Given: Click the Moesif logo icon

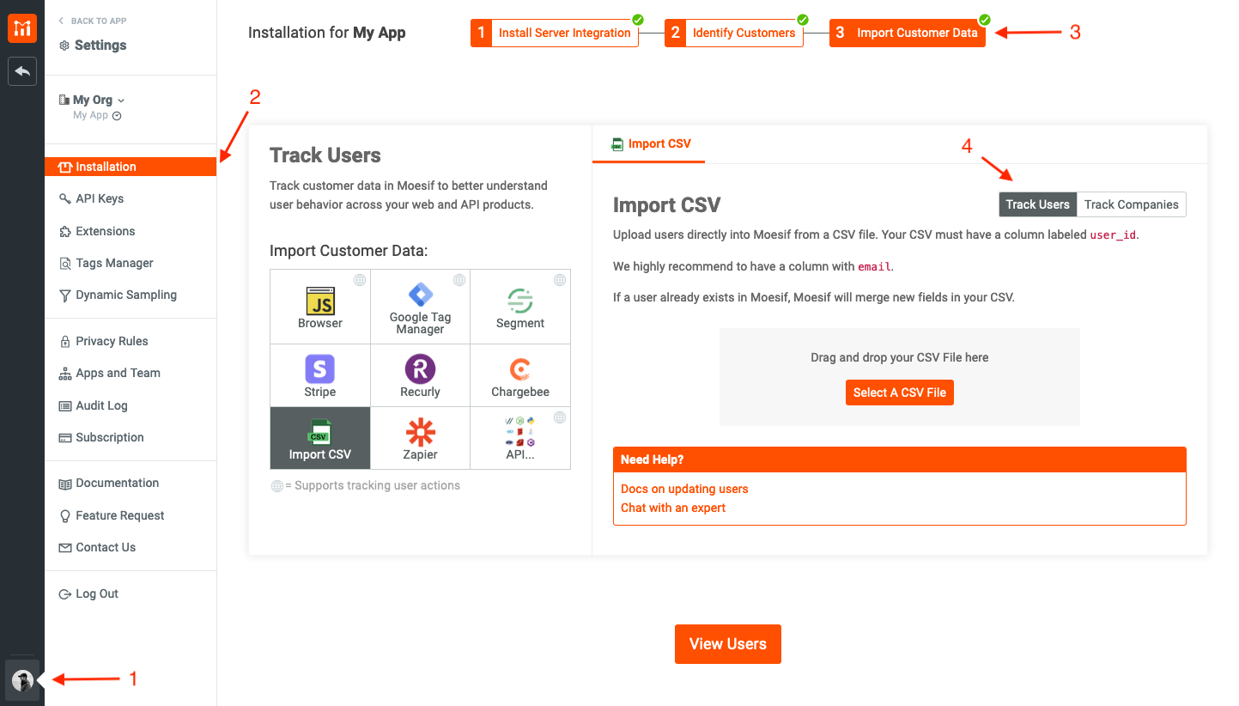Looking at the screenshot, I should (21, 27).
